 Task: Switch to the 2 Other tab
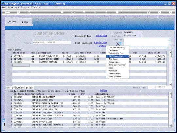(x=25, y=22)
